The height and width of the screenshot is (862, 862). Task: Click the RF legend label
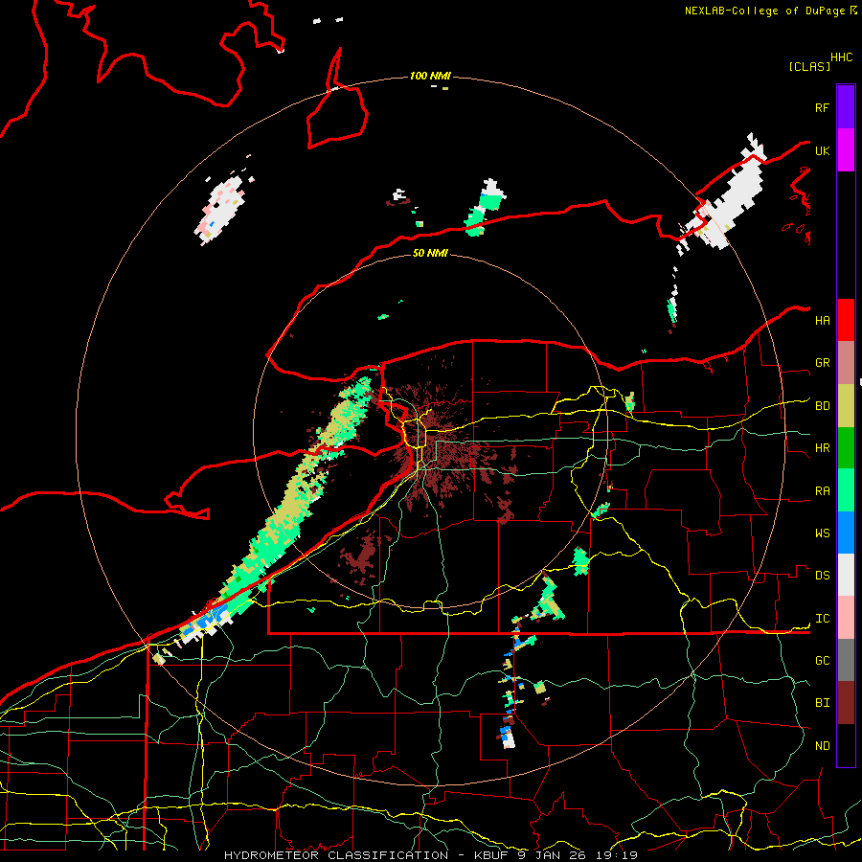point(823,107)
